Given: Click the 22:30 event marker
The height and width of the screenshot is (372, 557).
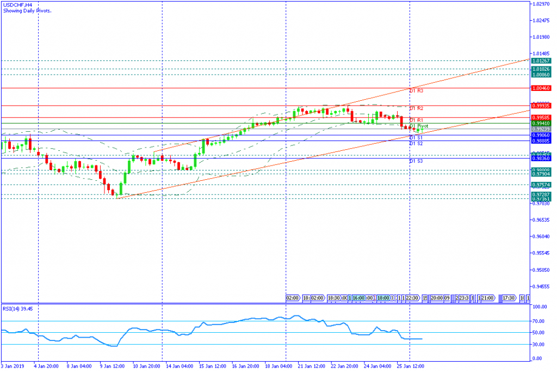Looking at the screenshot, I should pyautogui.click(x=411, y=298).
